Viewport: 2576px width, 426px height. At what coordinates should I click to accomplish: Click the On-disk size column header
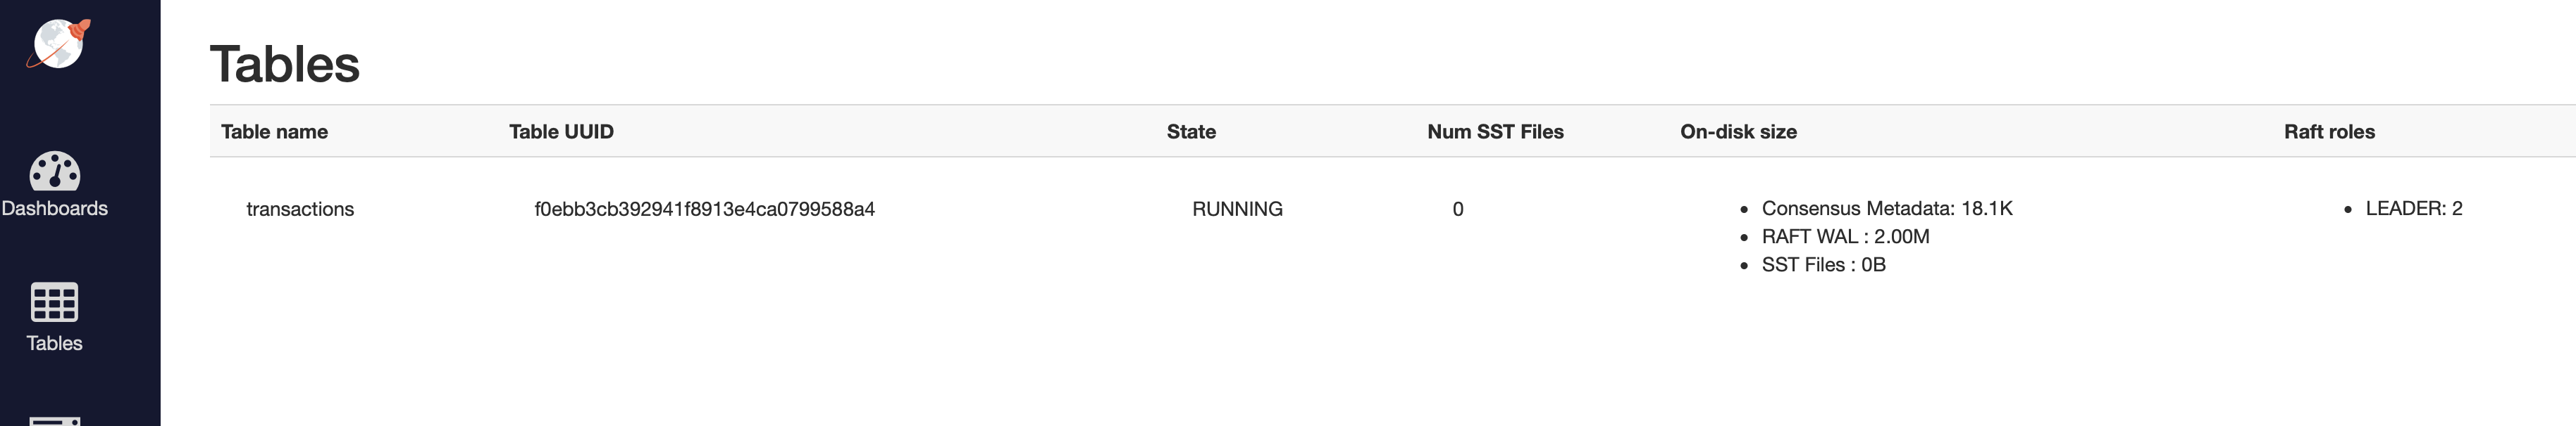[x=1739, y=131]
